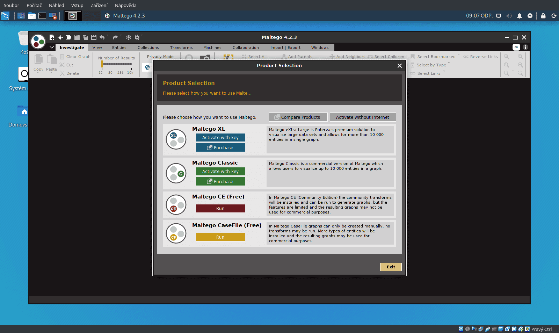Open the Windows ribbon tab
The width and height of the screenshot is (559, 333).
(320, 48)
